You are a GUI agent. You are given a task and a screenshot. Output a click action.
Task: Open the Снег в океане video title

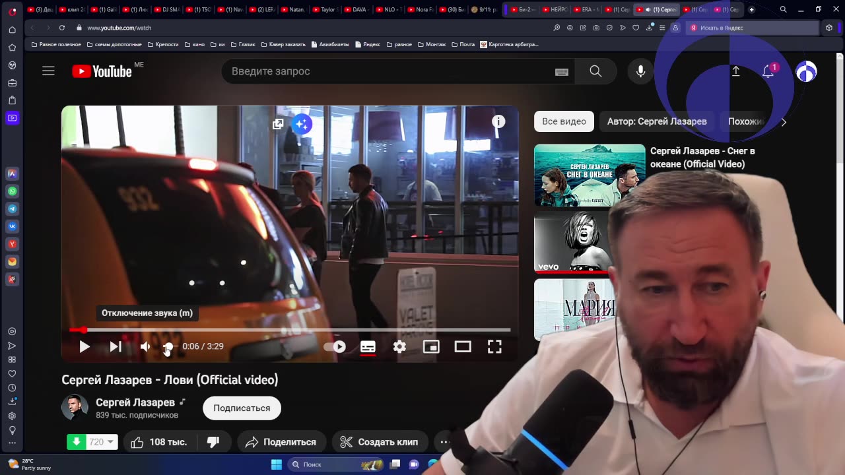coord(702,158)
